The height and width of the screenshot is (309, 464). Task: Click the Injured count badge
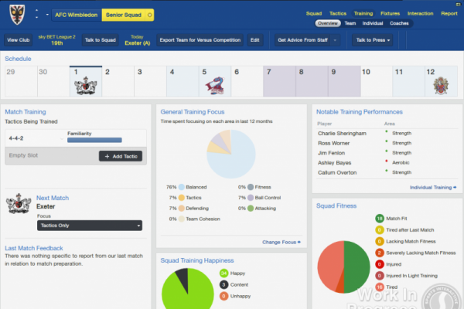point(380,264)
